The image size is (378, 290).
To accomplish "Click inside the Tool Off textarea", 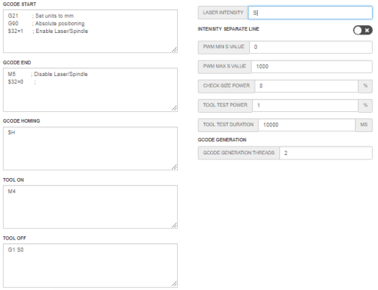I will coord(91,266).
